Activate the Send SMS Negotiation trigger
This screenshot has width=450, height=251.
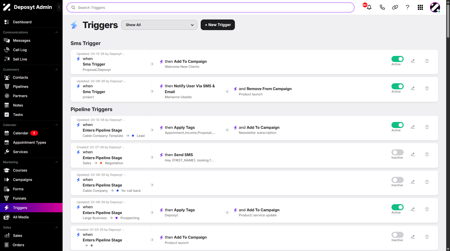(x=398, y=152)
